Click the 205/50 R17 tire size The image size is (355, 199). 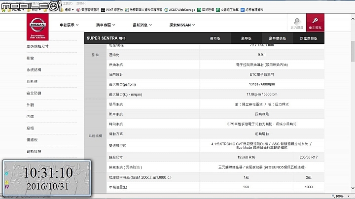coord(309,157)
